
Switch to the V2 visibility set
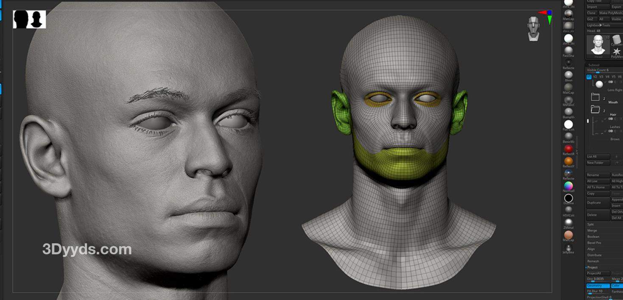595,77
